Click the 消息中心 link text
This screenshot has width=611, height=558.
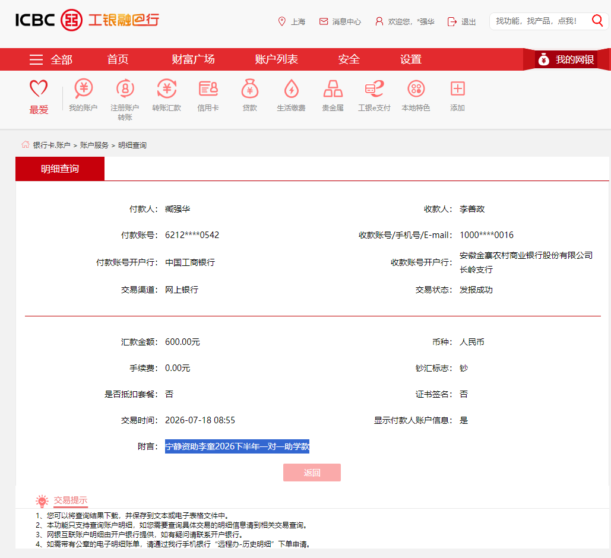tap(346, 22)
